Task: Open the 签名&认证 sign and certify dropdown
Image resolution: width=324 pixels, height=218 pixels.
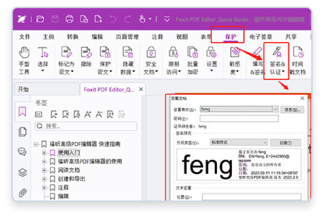Action: click(283, 71)
